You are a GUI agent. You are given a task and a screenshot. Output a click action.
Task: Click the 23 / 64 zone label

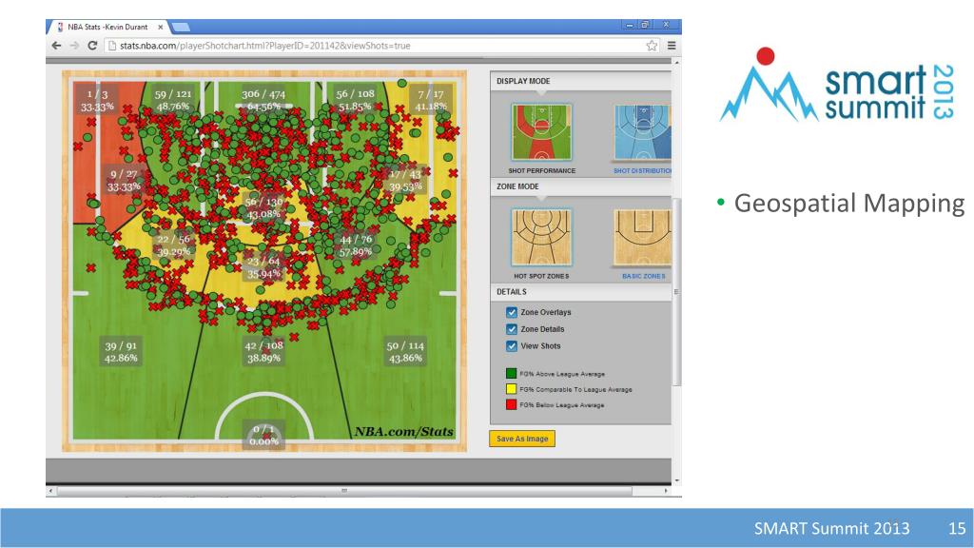click(x=263, y=267)
